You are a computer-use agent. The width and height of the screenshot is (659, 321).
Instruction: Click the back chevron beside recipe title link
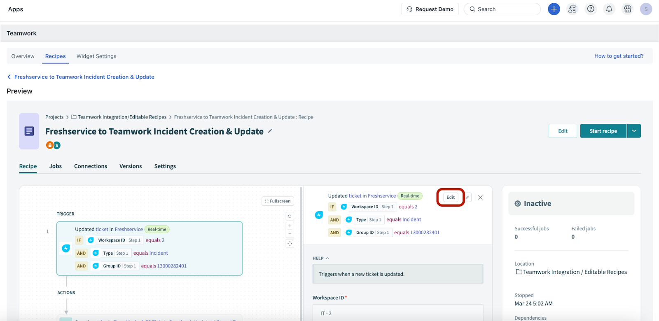tap(9, 77)
